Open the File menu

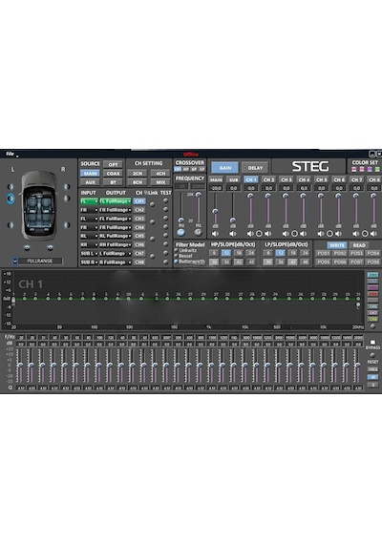(x=11, y=154)
